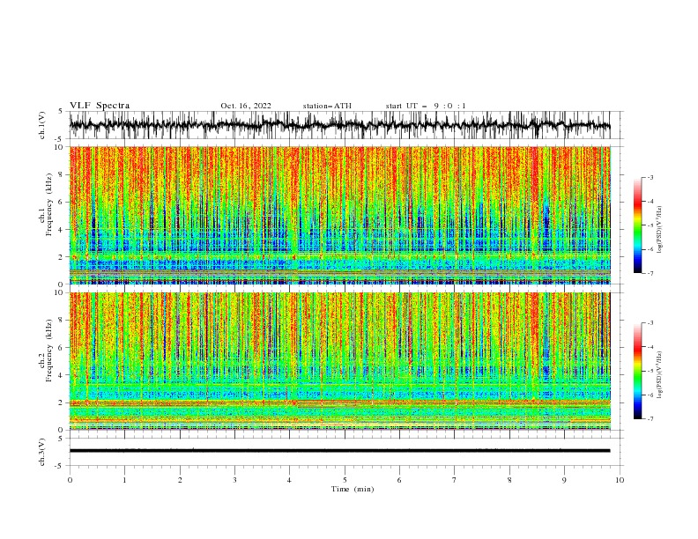Click the time axis tick label '7'

pyautogui.click(x=455, y=480)
